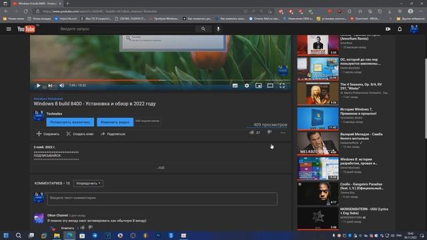Focus the comment text input field

point(162,199)
